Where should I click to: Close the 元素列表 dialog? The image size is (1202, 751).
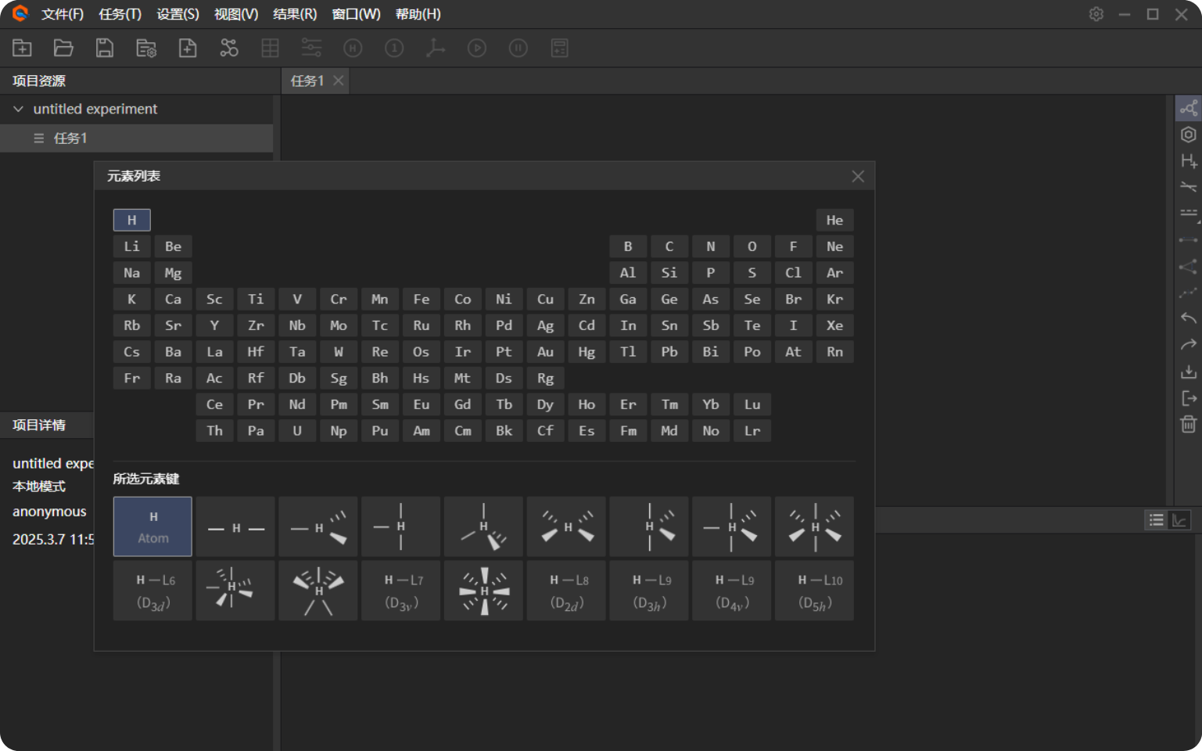pyautogui.click(x=858, y=176)
